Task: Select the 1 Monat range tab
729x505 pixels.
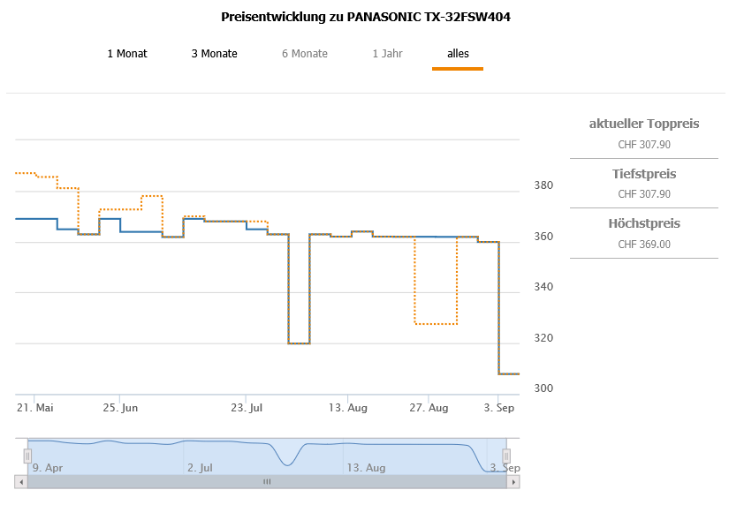Action: coord(127,54)
